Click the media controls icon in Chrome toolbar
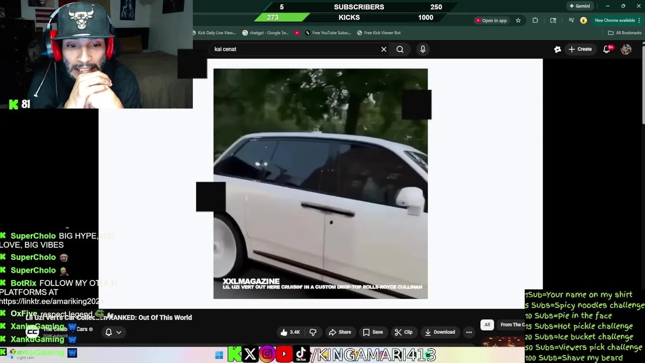The width and height of the screenshot is (645, 363). tap(571, 20)
